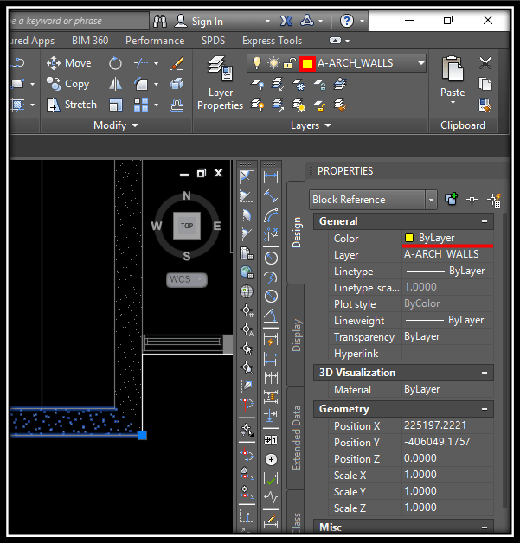Click the Freeze layer icon in Layers panel
Viewport: 520px width, 543px height.
299,84
